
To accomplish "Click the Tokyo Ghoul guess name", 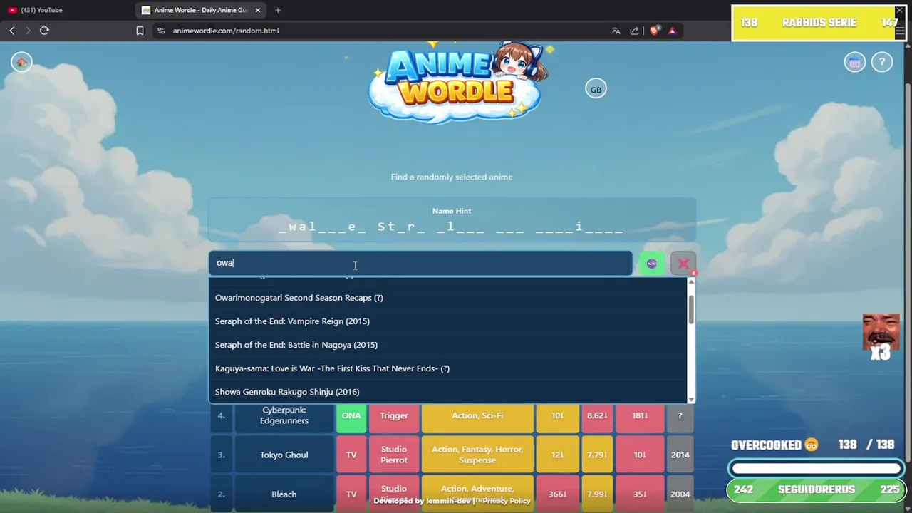I will pyautogui.click(x=284, y=455).
